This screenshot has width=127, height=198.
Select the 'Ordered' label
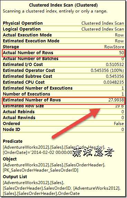11,124
